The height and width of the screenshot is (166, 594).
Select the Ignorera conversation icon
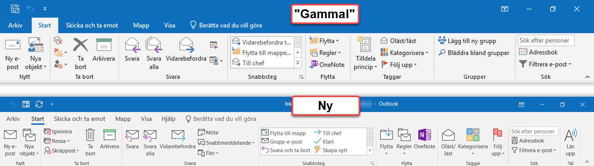pos(48,132)
